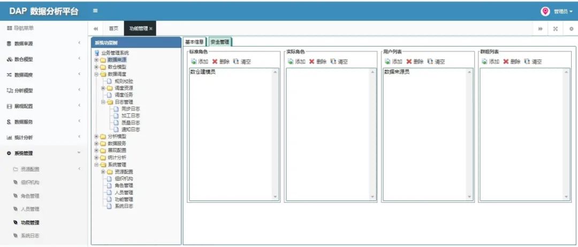Viewport: 578px width, 247px height.
Task: Select the 统计分析 tree folder
Action: [117, 157]
